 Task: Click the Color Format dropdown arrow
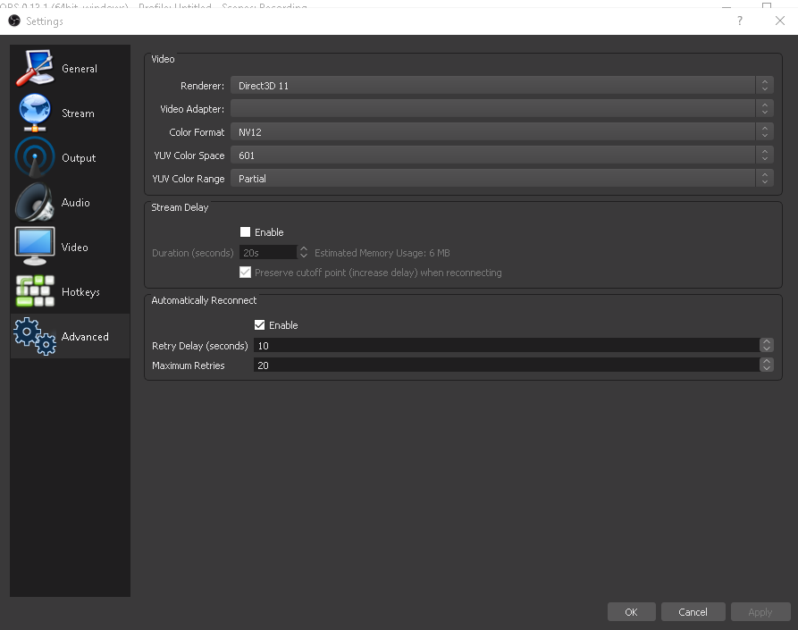coord(764,131)
